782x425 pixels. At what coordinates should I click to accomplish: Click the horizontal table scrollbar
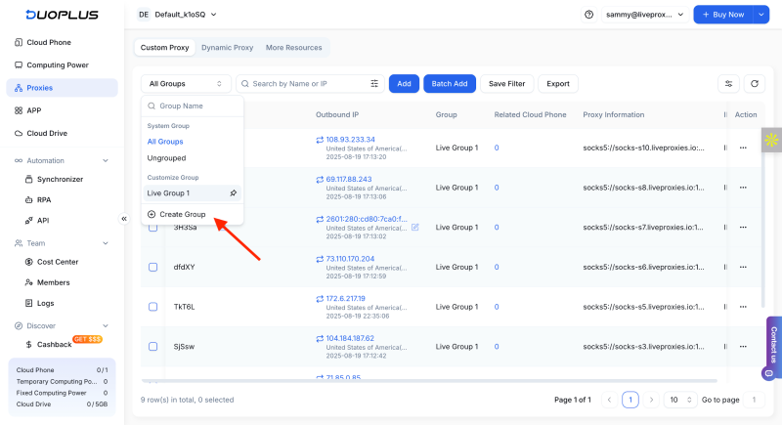click(429, 381)
